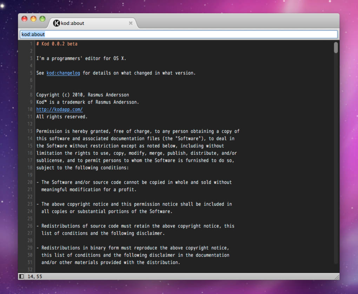The image size is (358, 294).
Task: Click the vertical scrollbar thumb
Action: [x=336, y=47]
